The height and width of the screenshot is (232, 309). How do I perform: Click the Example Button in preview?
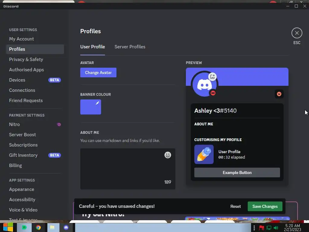click(x=237, y=172)
